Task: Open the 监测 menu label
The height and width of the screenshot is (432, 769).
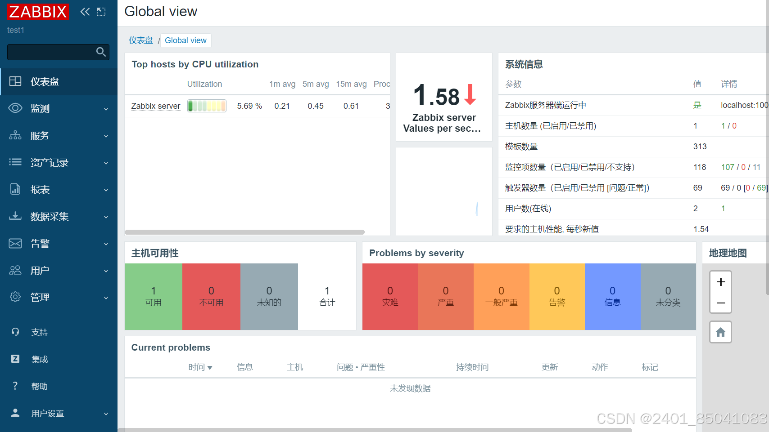Action: (x=40, y=108)
